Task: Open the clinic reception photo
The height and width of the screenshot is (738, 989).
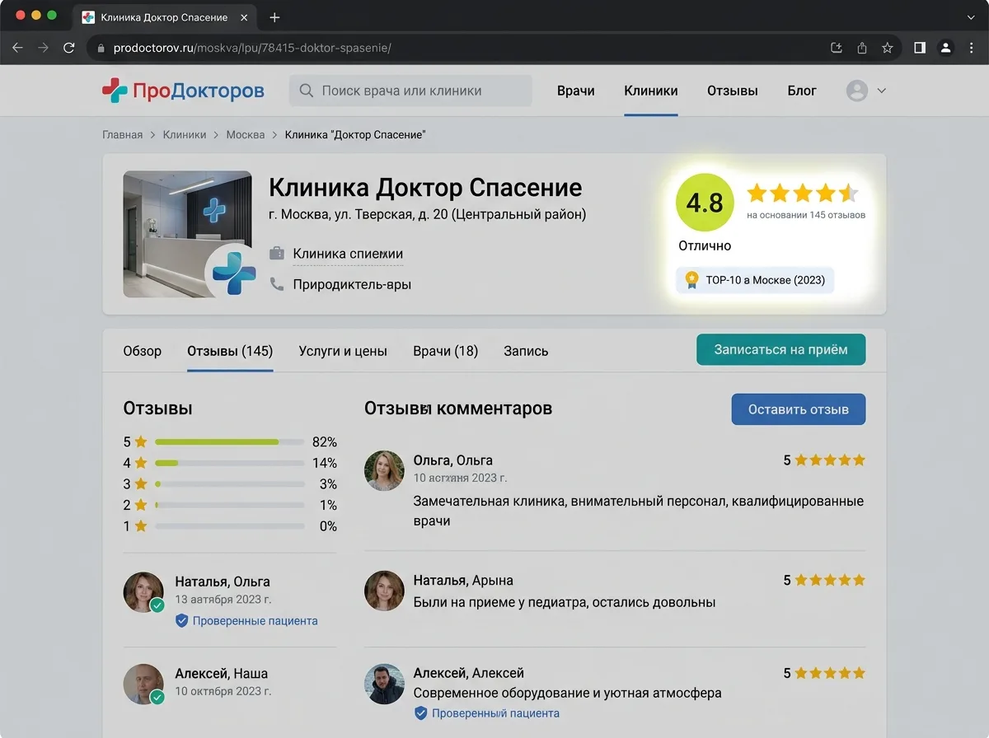Action: (x=187, y=234)
